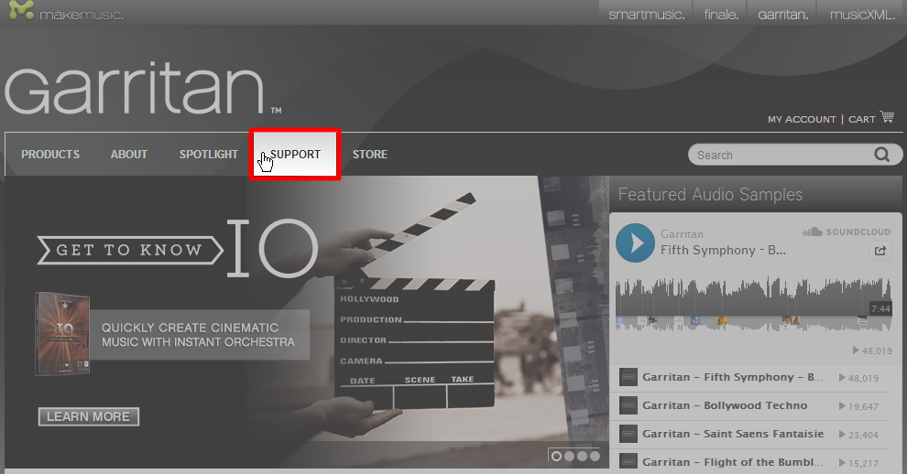The image size is (907, 474).
Task: Click the Garritan artist name in player
Action: [682, 234]
